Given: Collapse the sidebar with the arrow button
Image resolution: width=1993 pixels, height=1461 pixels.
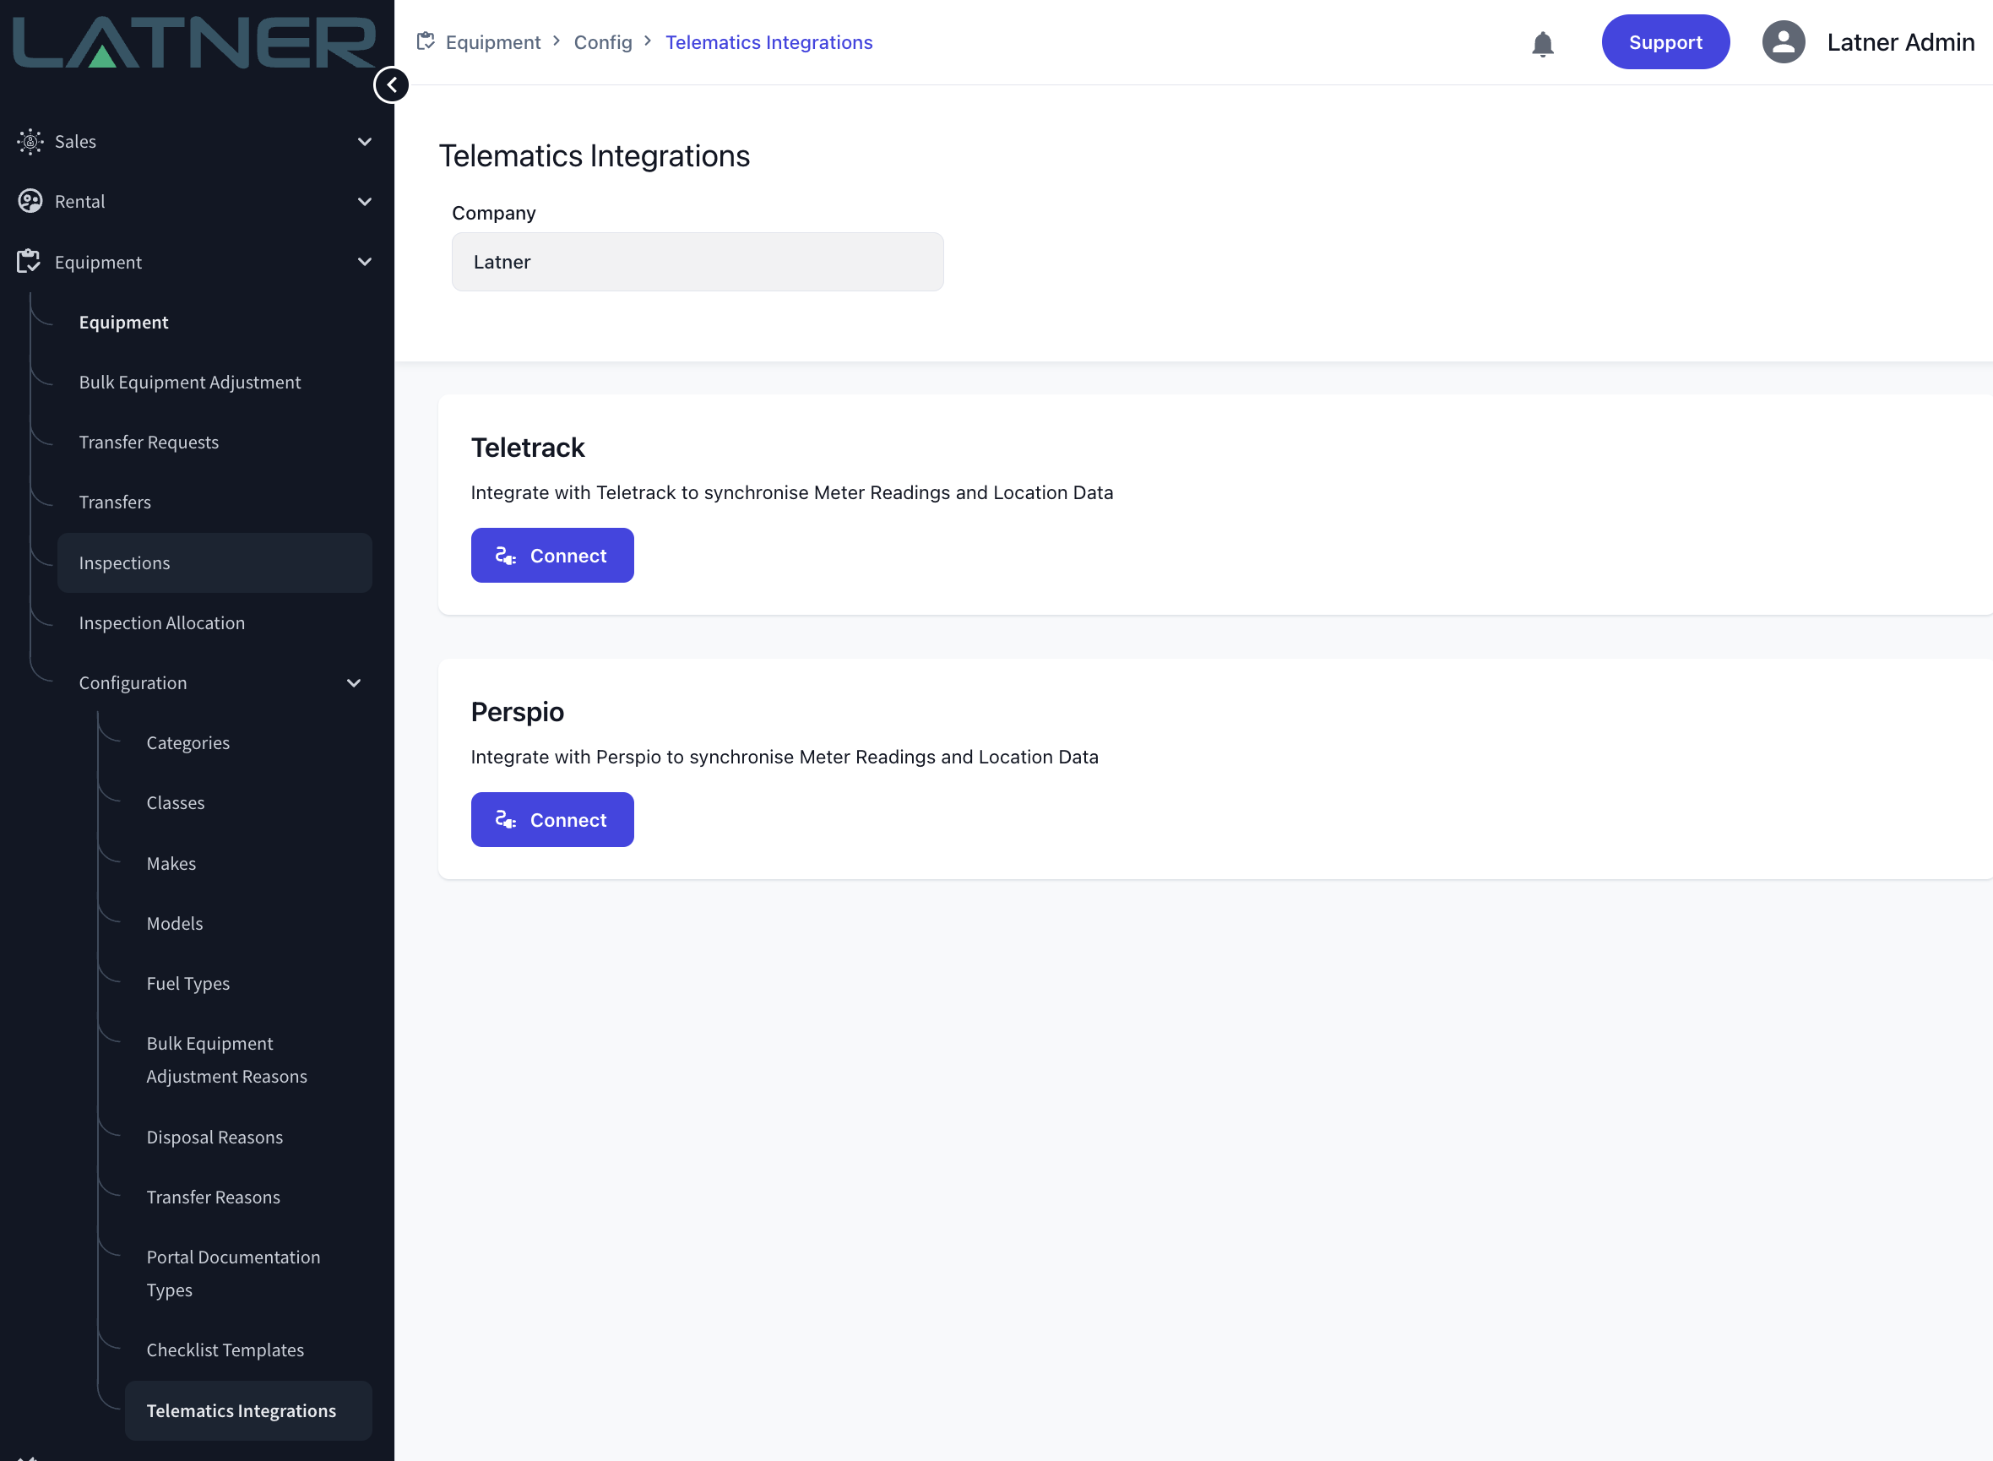Looking at the screenshot, I should [x=391, y=85].
